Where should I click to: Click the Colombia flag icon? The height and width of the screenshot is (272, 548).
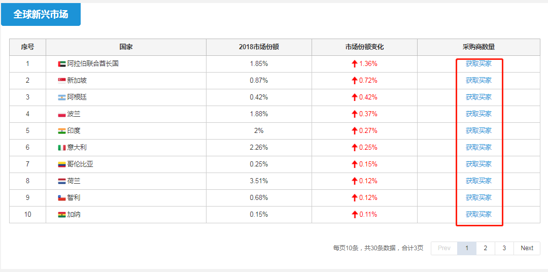62,164
